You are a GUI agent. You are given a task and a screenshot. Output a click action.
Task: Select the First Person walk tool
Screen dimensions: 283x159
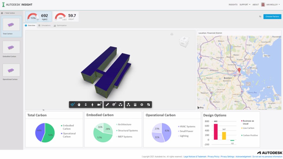pyautogui.click(x=92, y=104)
